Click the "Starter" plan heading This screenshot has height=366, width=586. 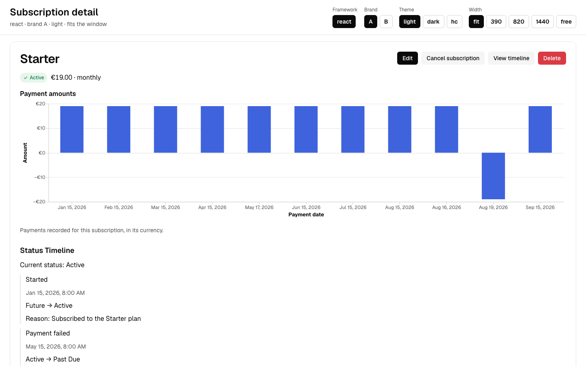40,59
